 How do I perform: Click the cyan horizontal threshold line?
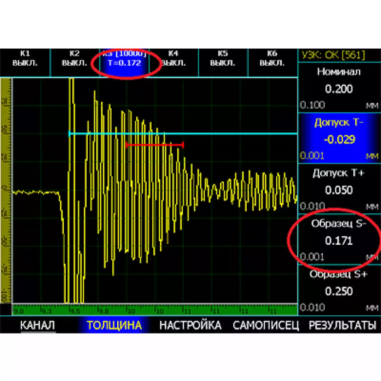(x=229, y=133)
